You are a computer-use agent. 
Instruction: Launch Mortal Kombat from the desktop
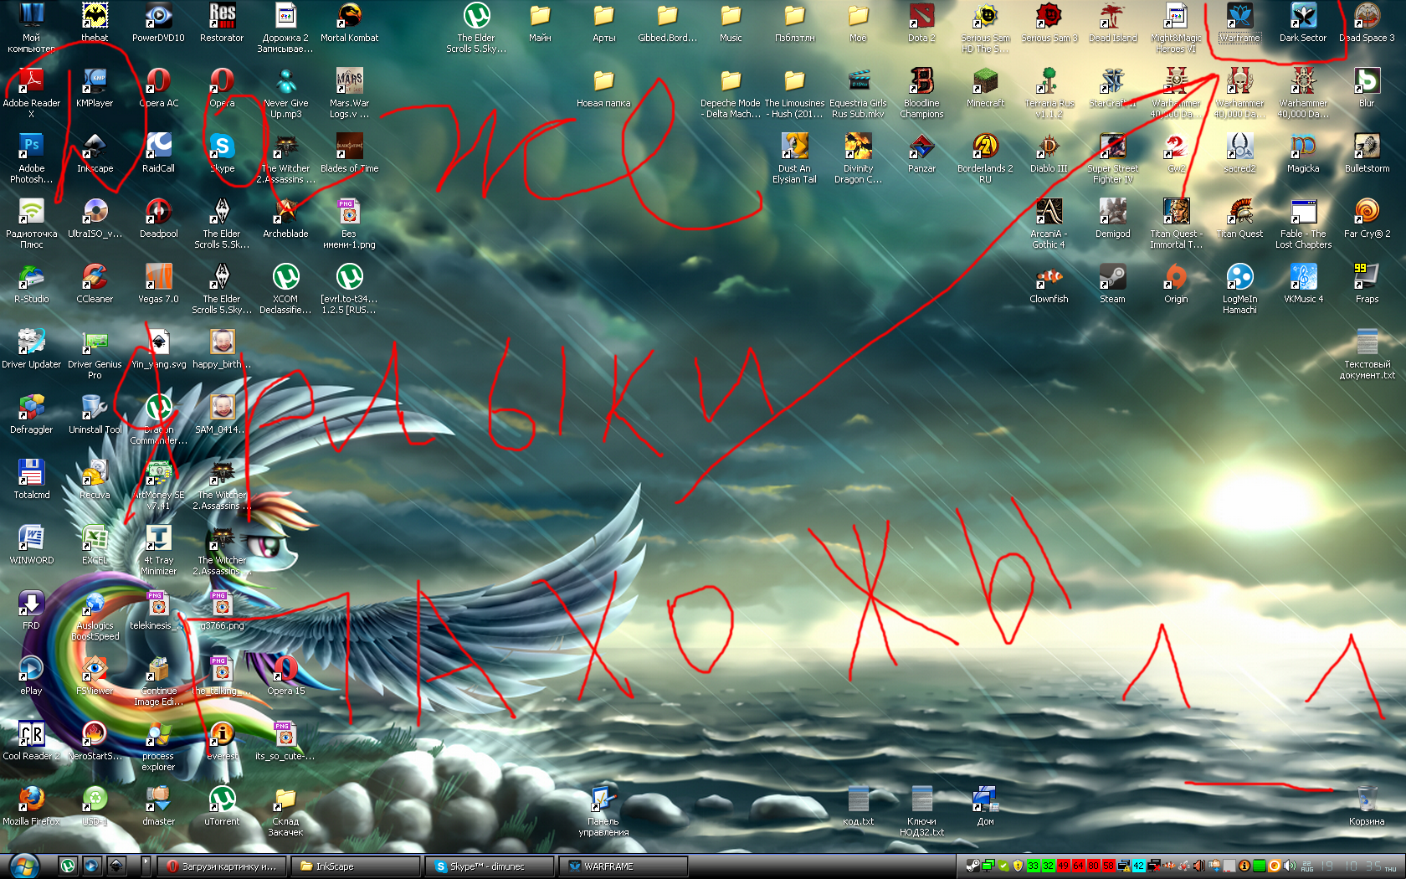coord(349,23)
